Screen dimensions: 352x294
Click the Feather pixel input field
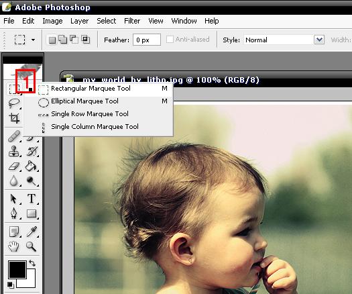coord(147,40)
